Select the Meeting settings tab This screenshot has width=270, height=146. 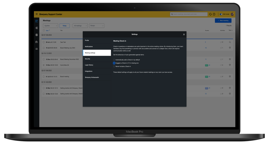click(x=97, y=53)
